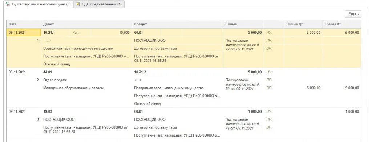Click Основной склад in entry 2 credit

point(147,104)
